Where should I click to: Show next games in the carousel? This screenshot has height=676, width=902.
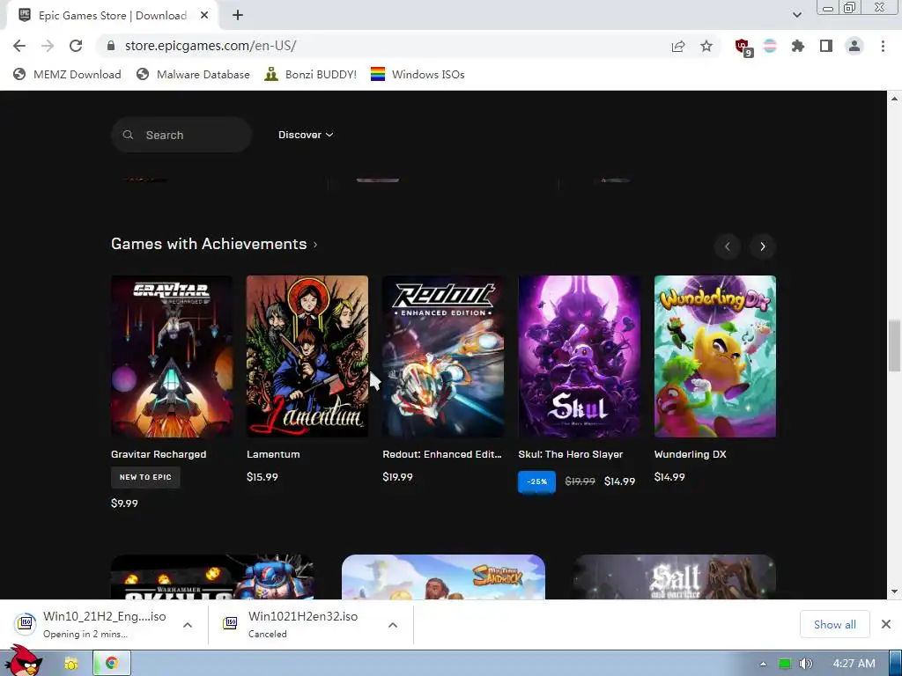click(763, 246)
